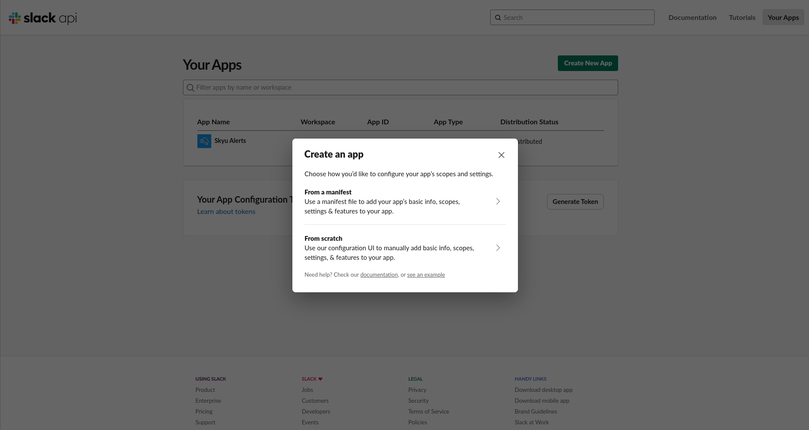Open the Download mobile app link
This screenshot has height=430, width=809.
542,401
